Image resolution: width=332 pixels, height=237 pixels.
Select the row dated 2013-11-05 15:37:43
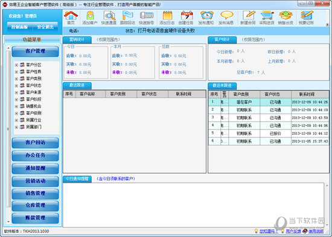point(269,141)
